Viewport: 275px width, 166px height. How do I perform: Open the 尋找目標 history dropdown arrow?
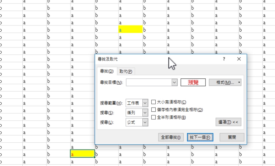175,82
